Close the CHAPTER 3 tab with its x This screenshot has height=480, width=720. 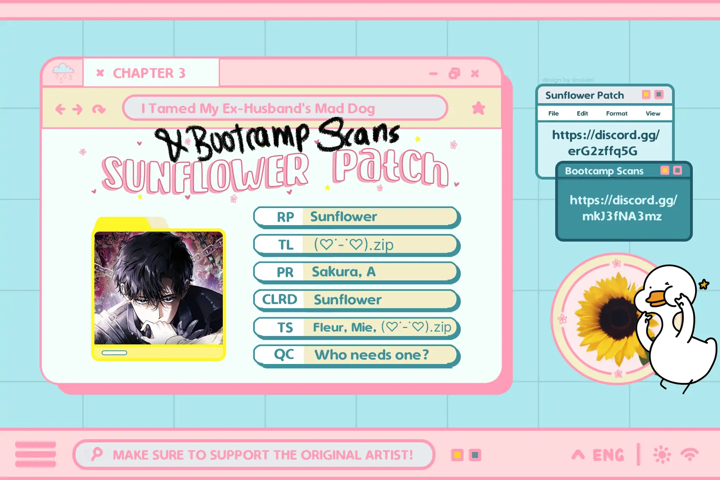coord(100,73)
